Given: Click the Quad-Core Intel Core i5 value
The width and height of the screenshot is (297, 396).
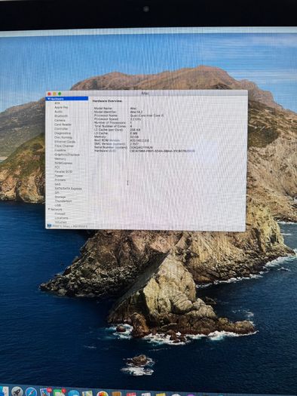Looking at the screenshot, I should click(x=147, y=115).
